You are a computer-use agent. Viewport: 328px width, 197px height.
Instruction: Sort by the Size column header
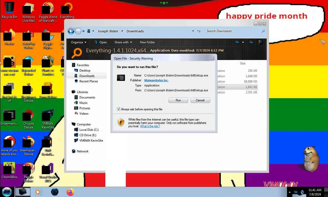tap(243, 63)
